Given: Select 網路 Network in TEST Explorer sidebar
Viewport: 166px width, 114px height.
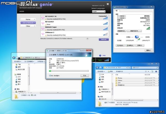Looking at the screenshot, I should click(x=100, y=97).
